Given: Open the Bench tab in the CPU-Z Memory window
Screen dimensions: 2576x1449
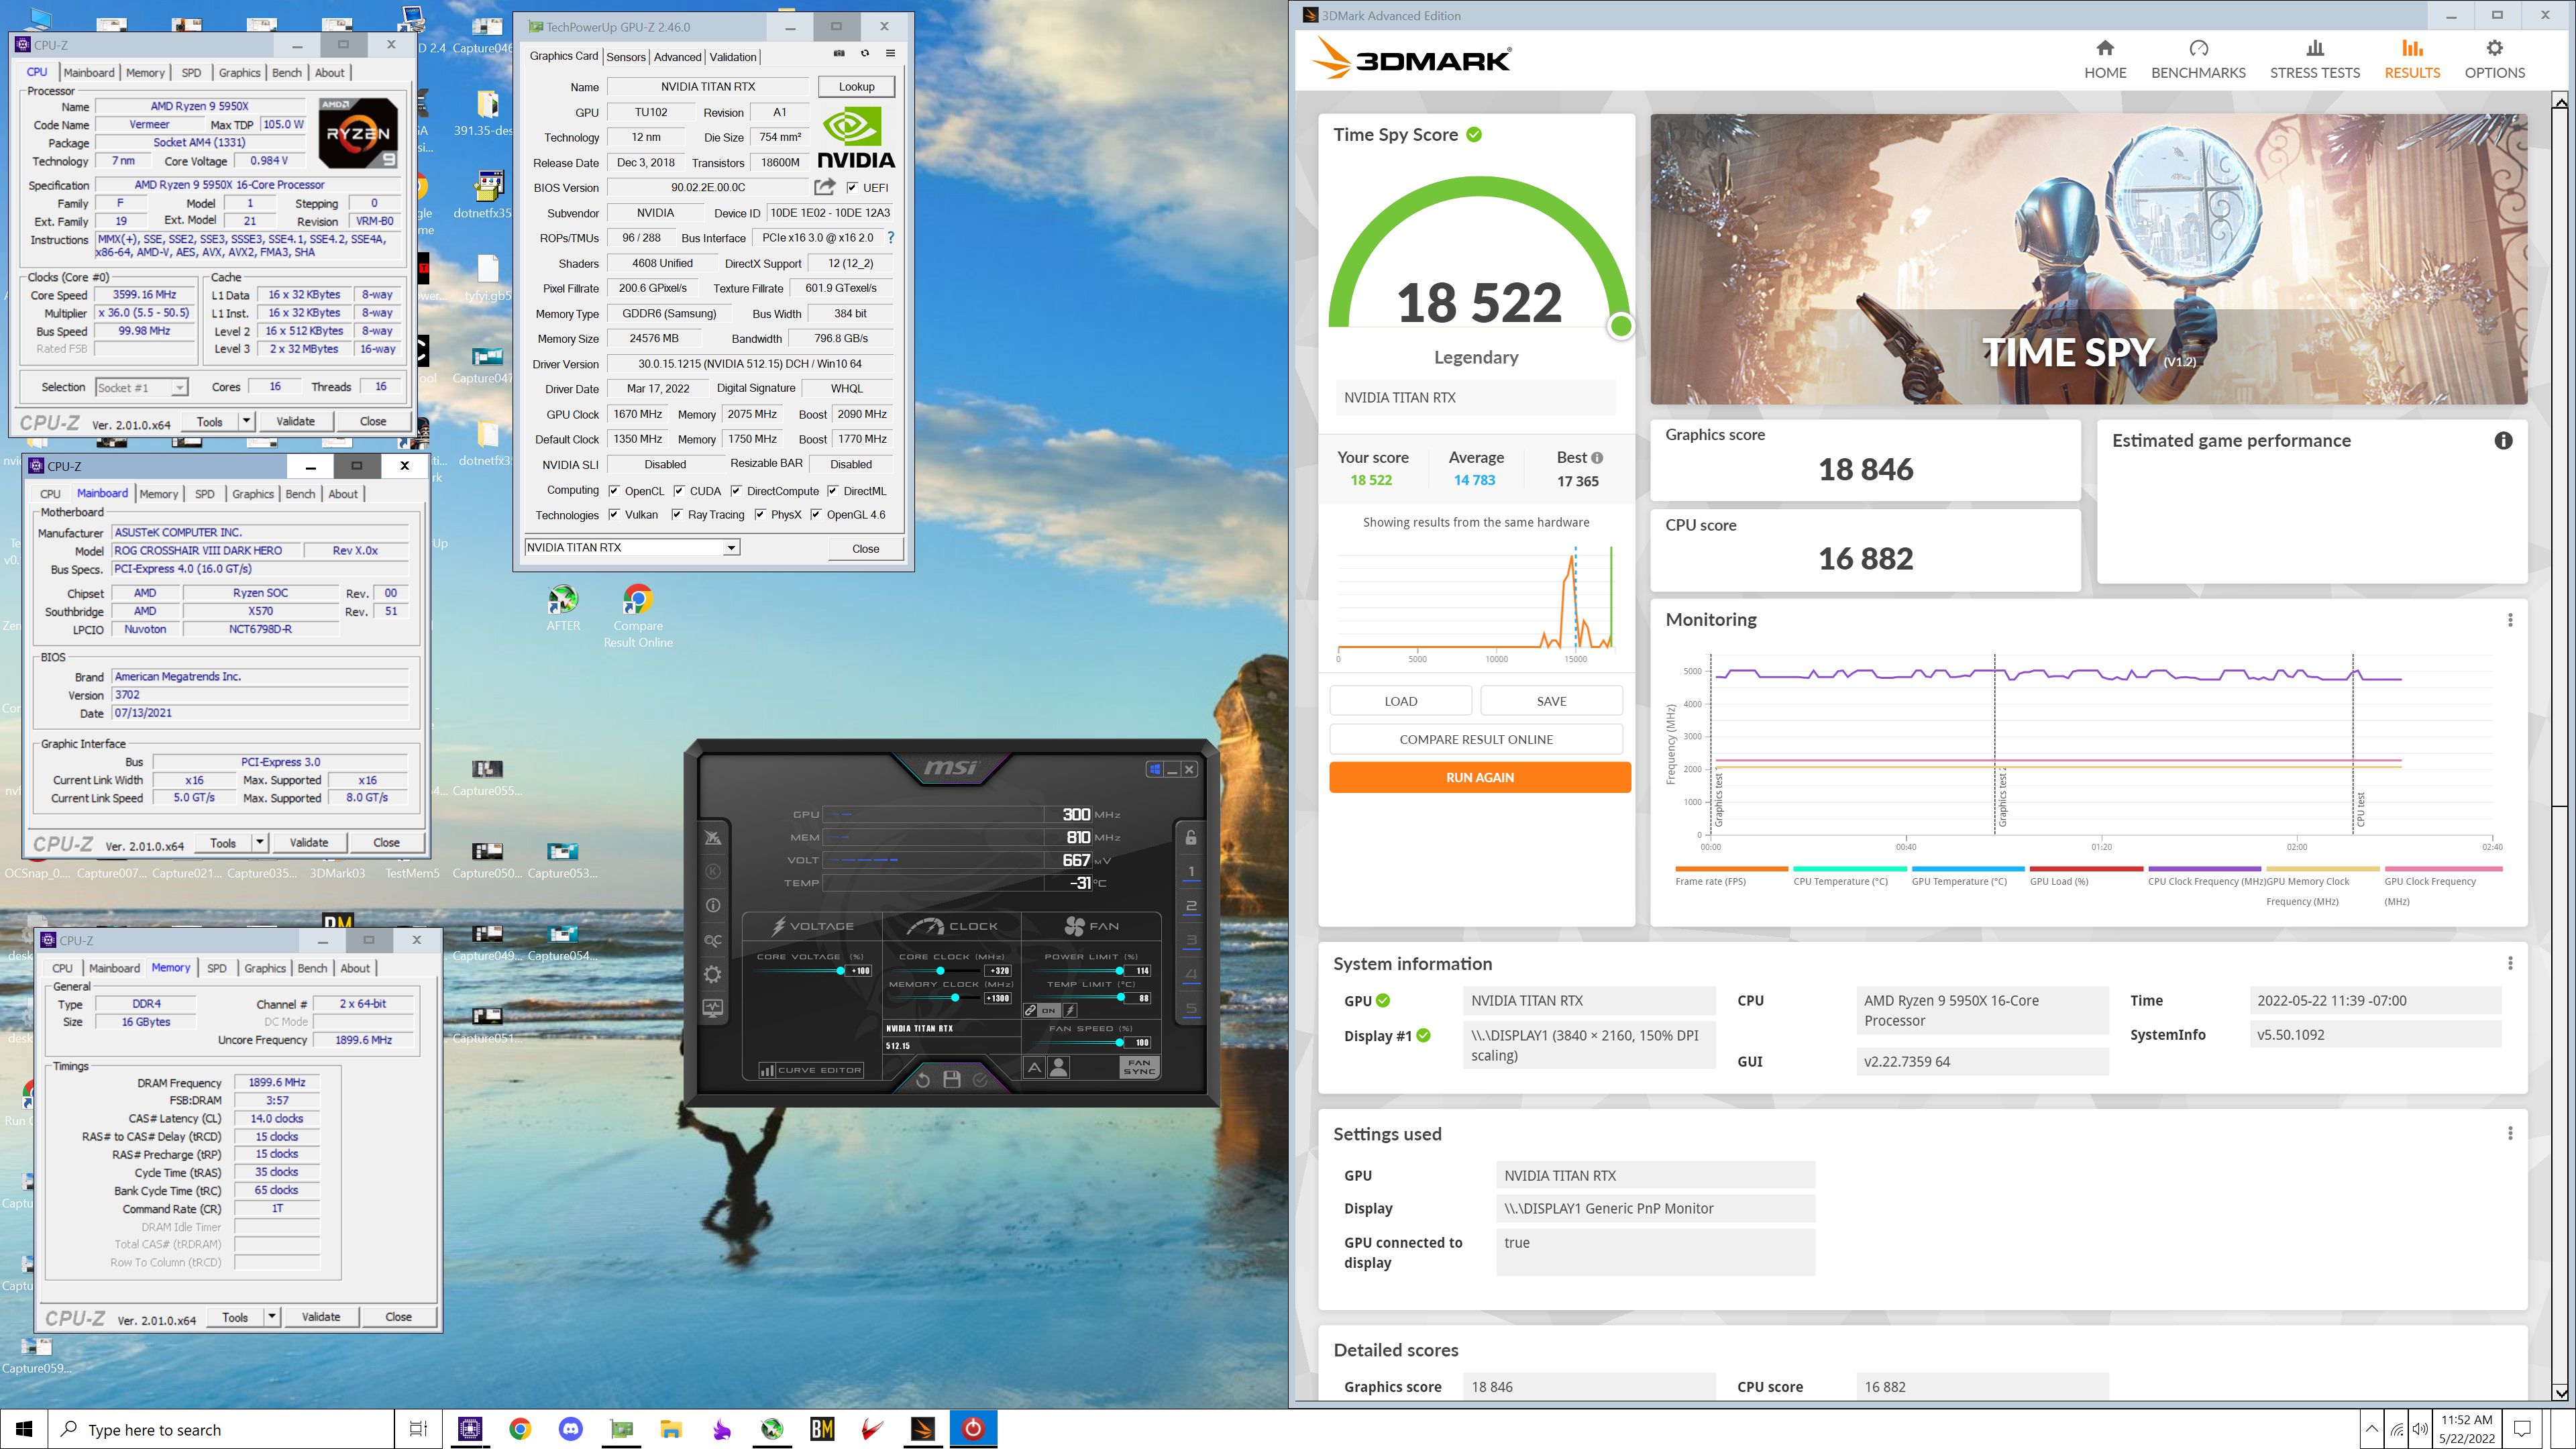Looking at the screenshot, I should pyautogui.click(x=312, y=968).
